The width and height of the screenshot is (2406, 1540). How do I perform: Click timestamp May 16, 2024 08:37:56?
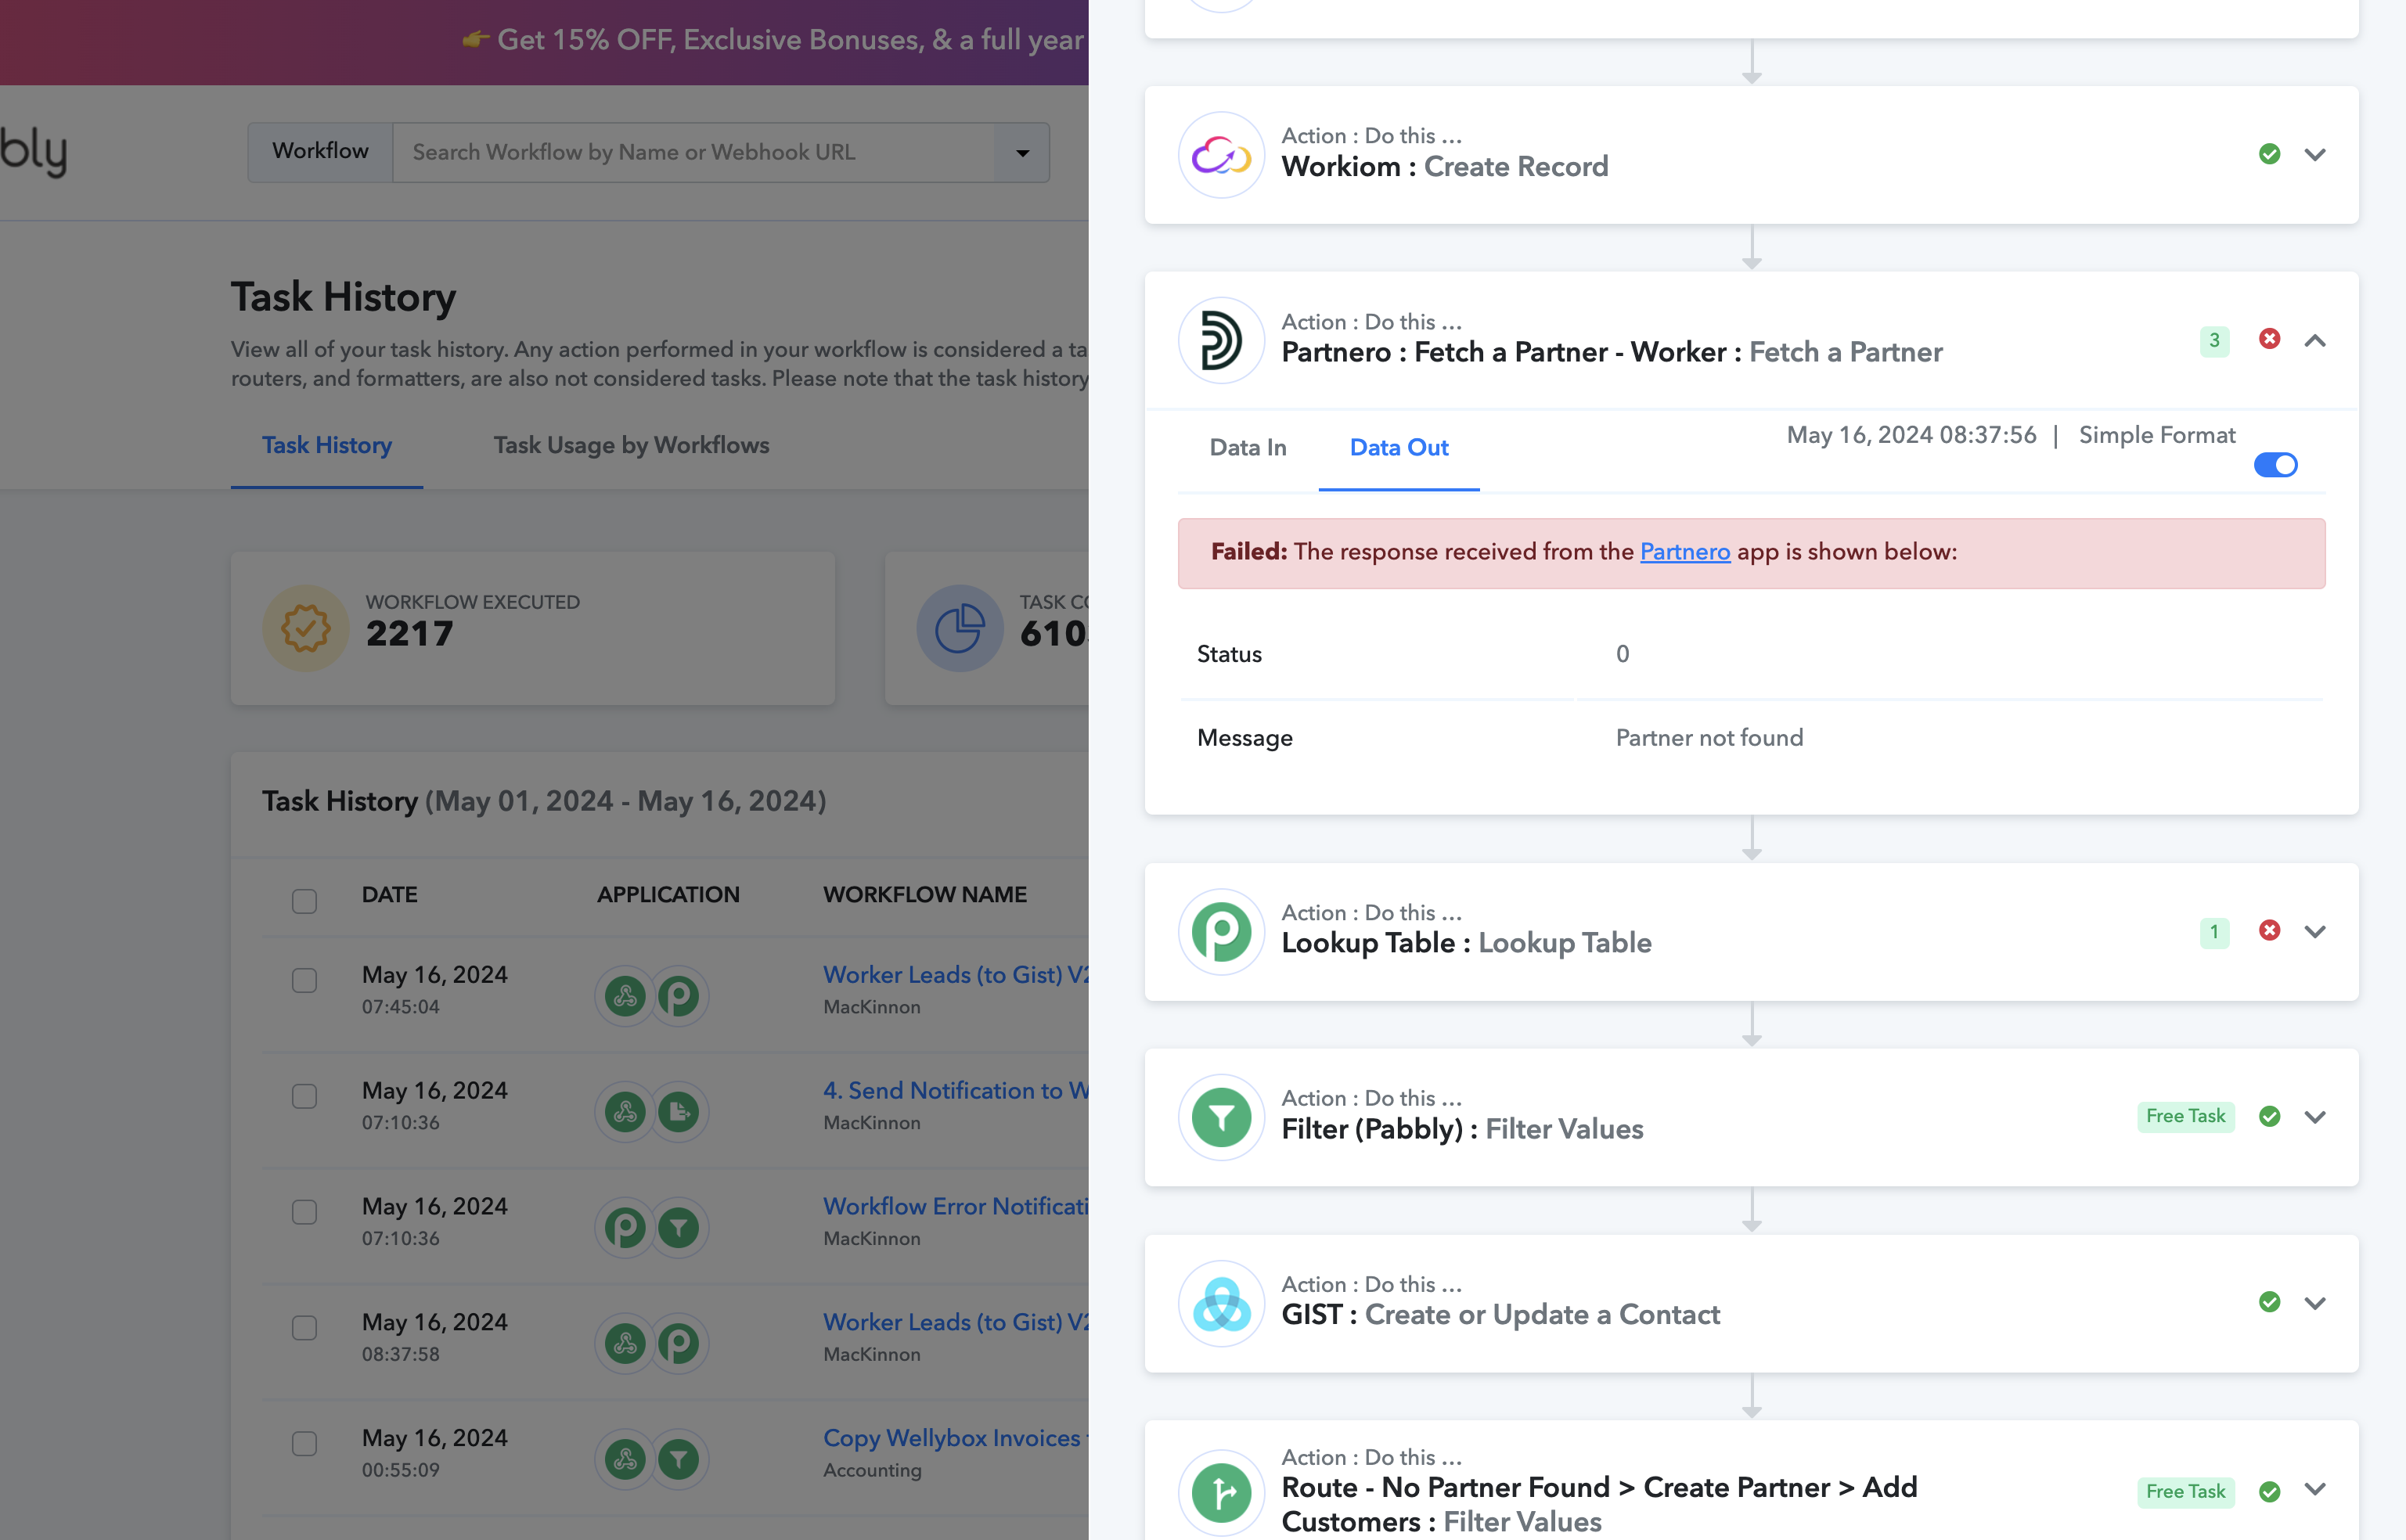pos(1911,435)
